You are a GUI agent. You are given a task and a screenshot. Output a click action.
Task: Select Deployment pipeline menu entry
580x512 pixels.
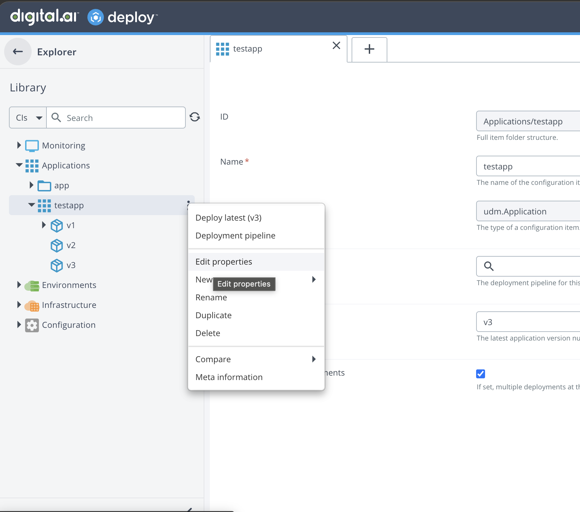click(x=256, y=236)
